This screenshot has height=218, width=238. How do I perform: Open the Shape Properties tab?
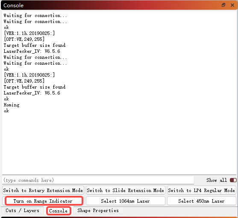[x=98, y=210]
